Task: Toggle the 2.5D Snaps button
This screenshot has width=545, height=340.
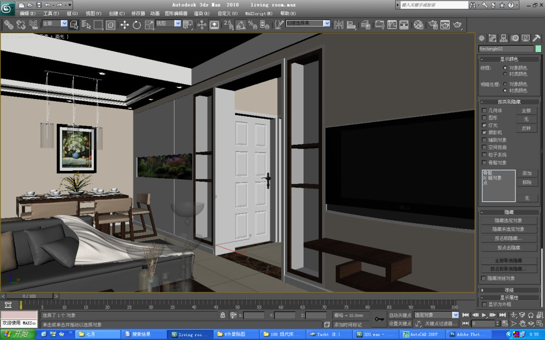Action: pos(228,24)
